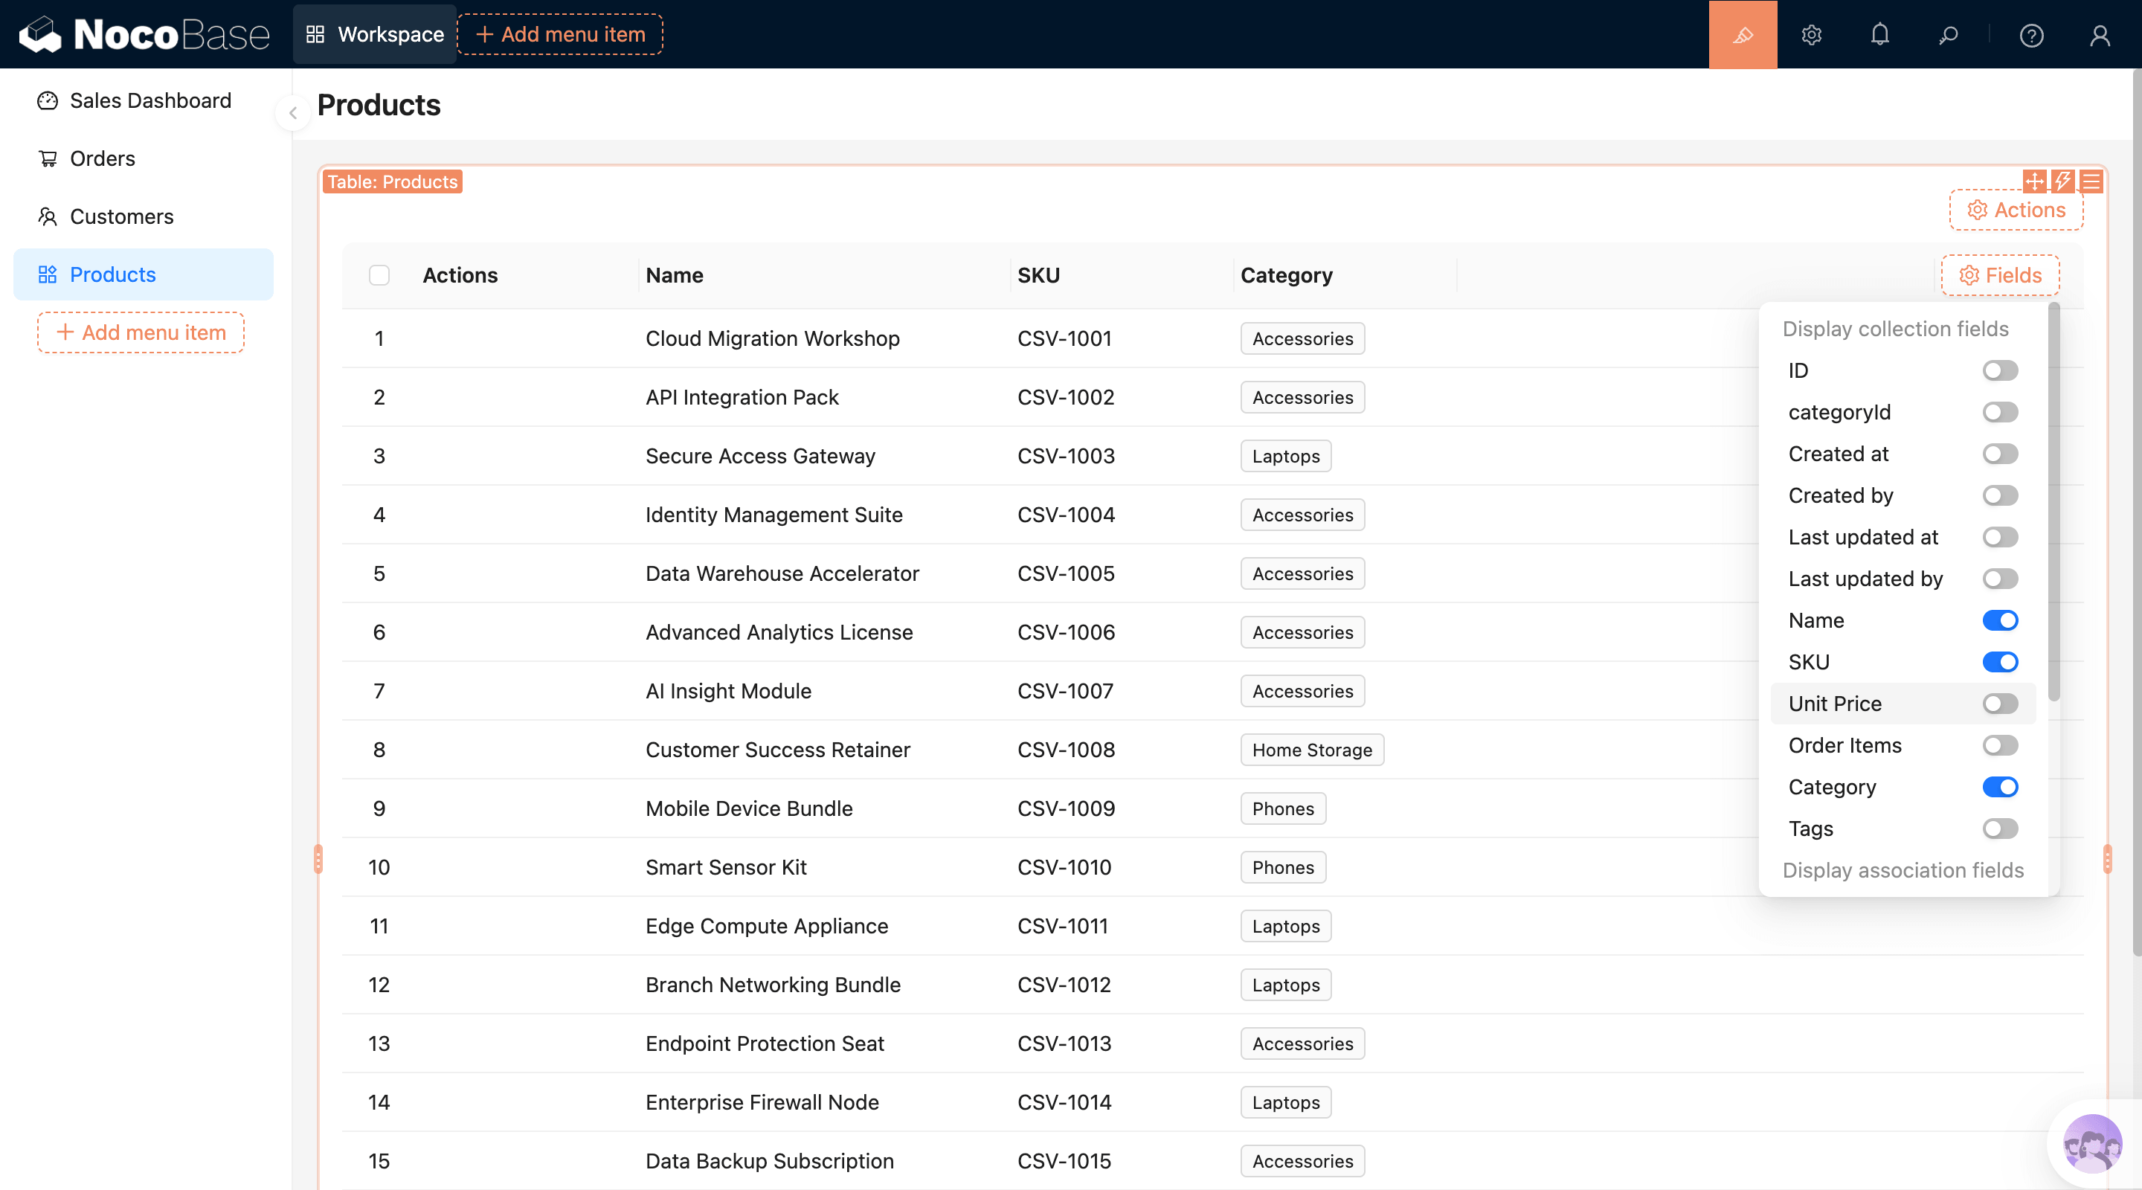Click the search icon in header
Screen dimensions: 2142x1190
click(x=1947, y=35)
